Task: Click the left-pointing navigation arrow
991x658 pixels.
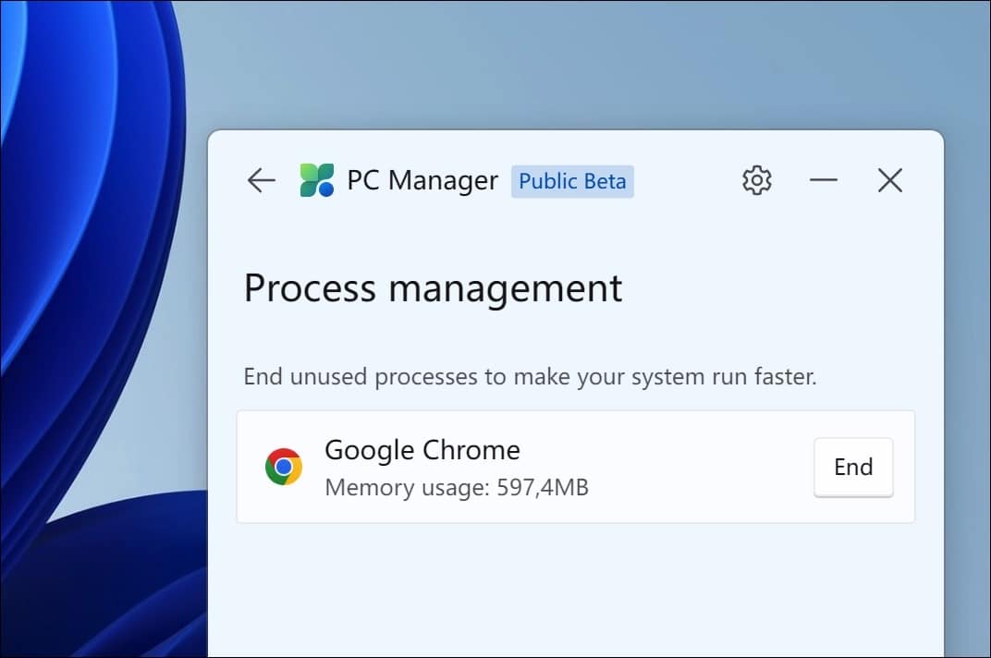Action: [x=261, y=181]
